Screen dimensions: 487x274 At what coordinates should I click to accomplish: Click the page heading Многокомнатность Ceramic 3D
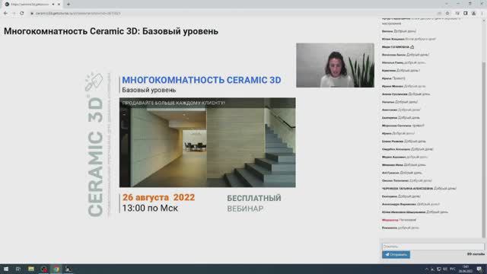(111, 31)
